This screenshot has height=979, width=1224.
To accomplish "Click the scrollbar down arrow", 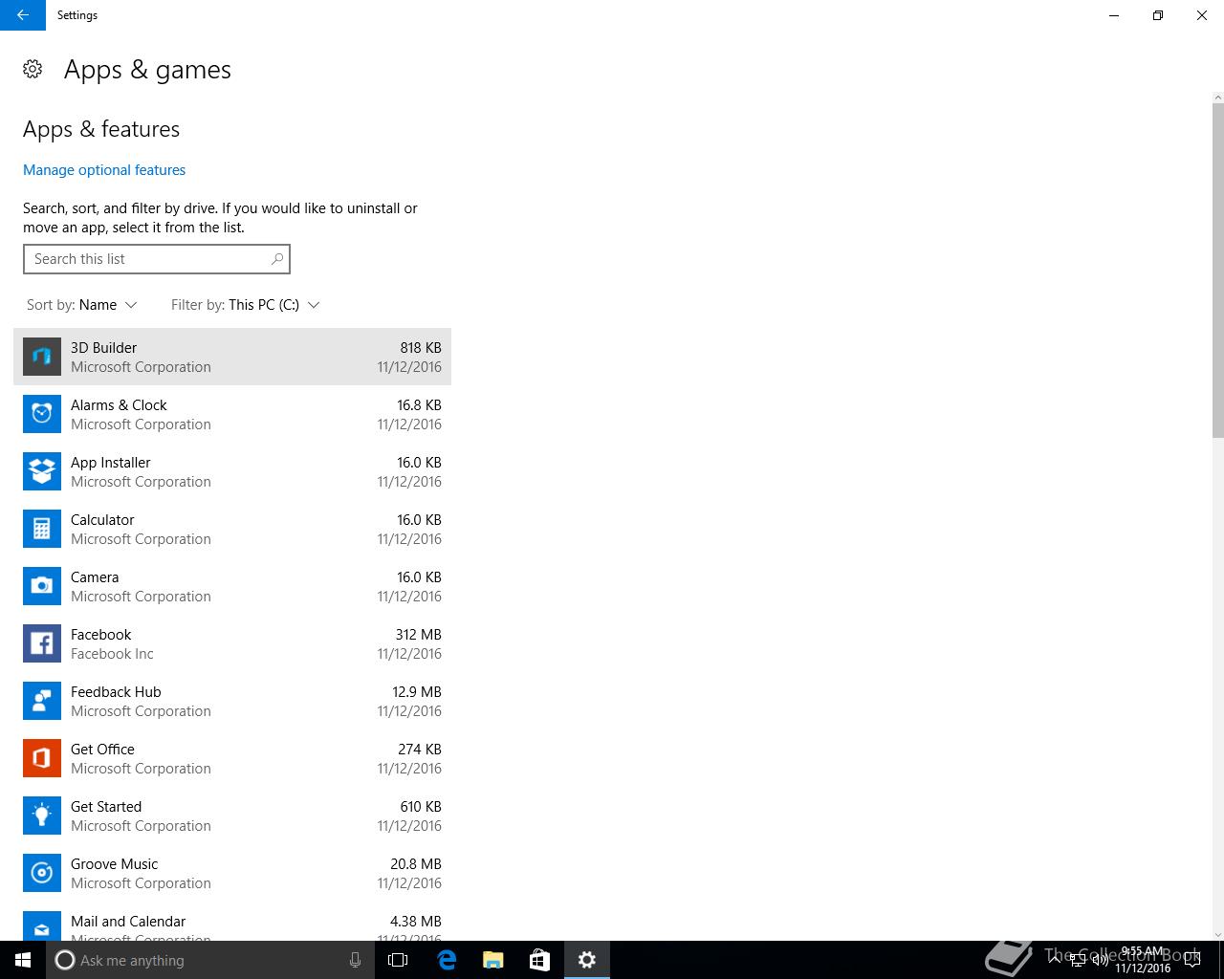I will (1217, 934).
